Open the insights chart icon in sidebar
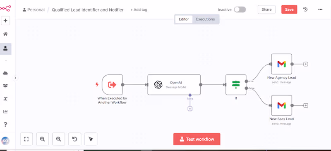This screenshot has height=151, width=331. pos(5,112)
